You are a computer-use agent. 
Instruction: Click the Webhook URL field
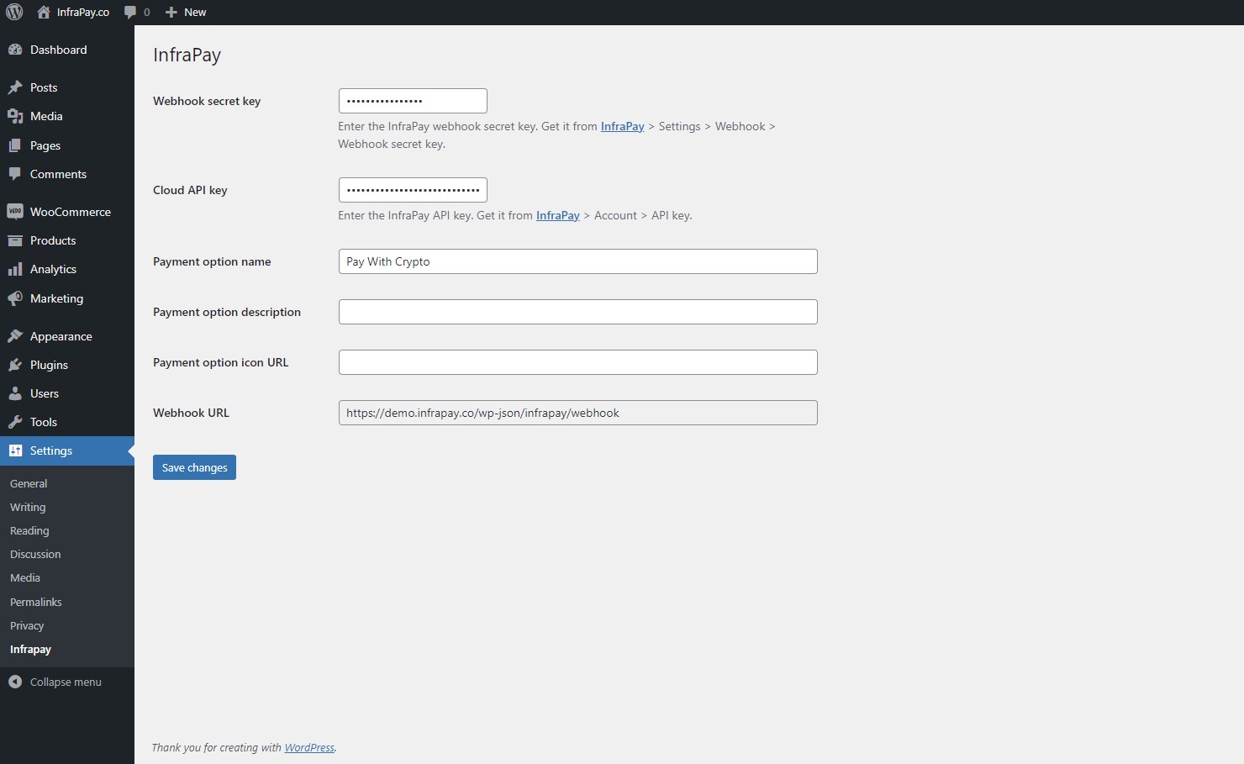(x=577, y=413)
